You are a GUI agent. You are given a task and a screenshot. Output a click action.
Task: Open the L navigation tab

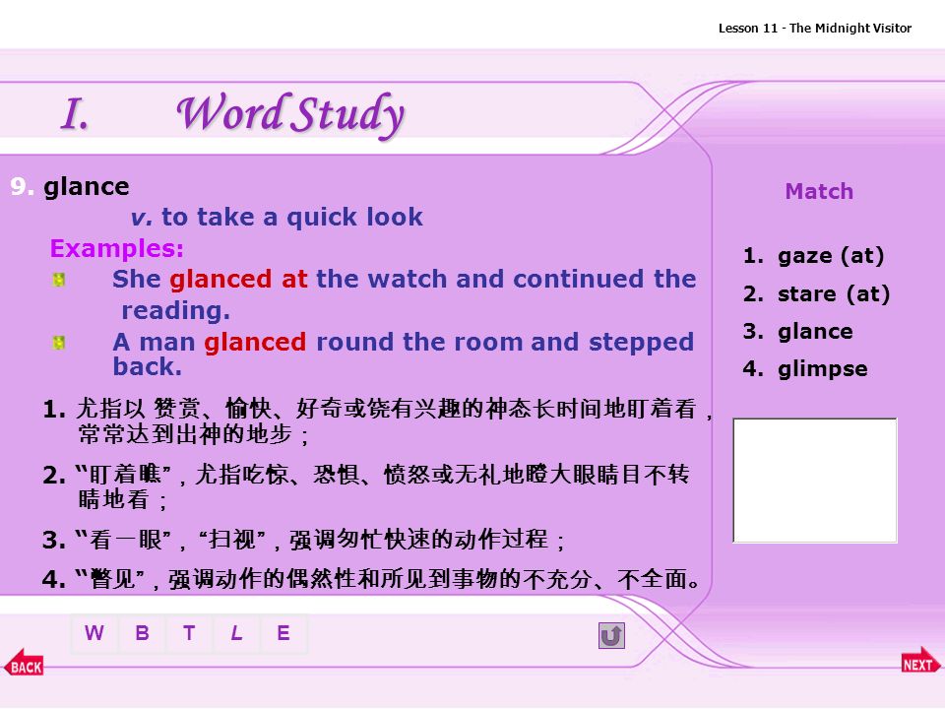tap(236, 633)
